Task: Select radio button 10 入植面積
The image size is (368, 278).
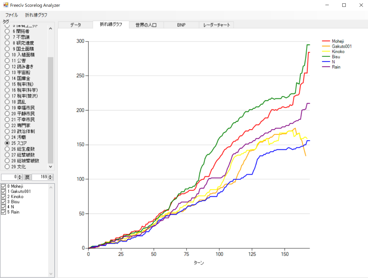Action: (7, 55)
